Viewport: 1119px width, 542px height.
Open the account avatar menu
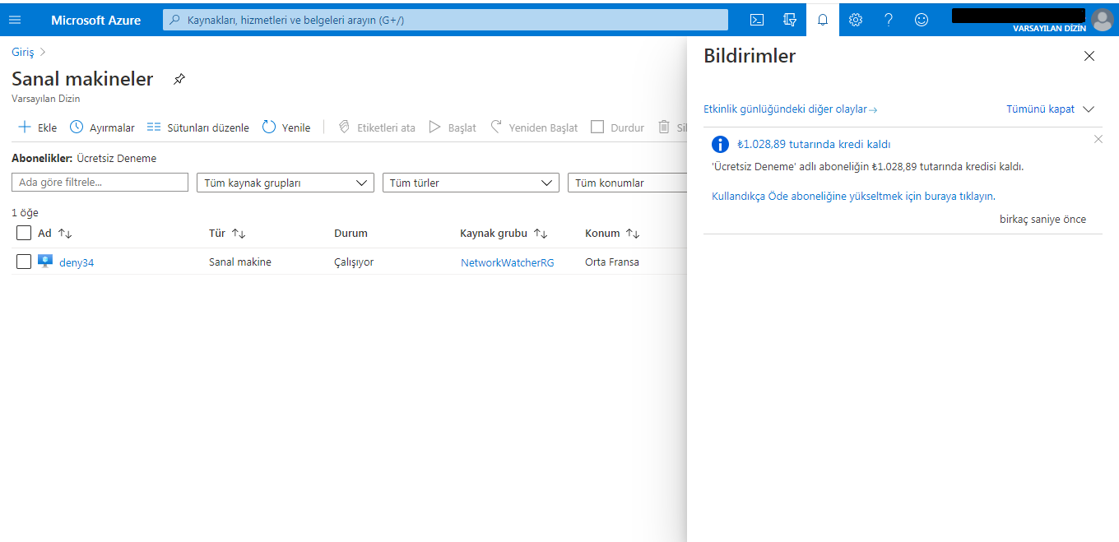click(1101, 20)
